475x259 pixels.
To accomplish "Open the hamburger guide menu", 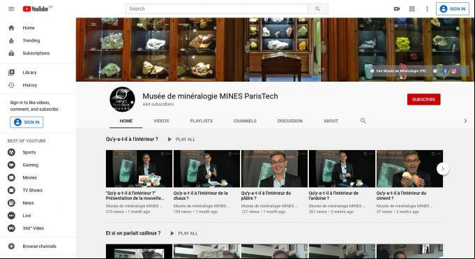I will tap(11, 9).
